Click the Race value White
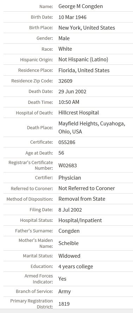The width and height of the screenshot is (133, 313). [65, 49]
